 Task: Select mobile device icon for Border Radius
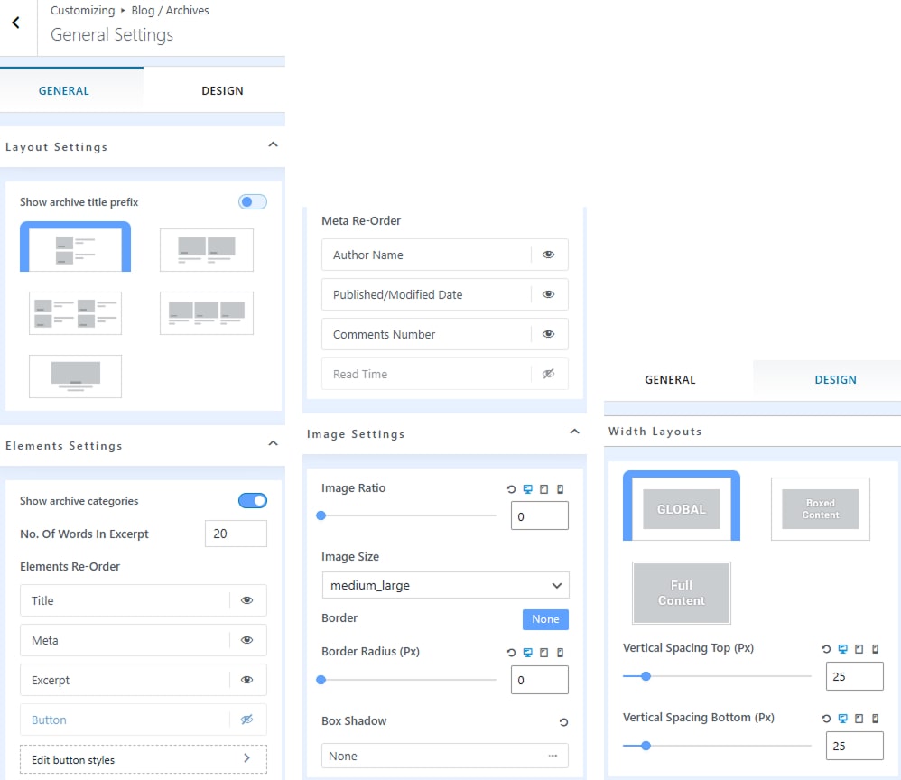(560, 653)
